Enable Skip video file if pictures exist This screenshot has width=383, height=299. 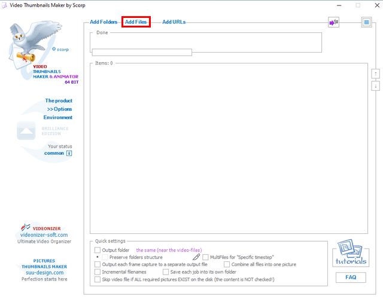(x=98, y=279)
